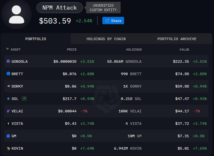Sort by the Holdings column header
This screenshot has height=156, width=214.
coord(134,49)
